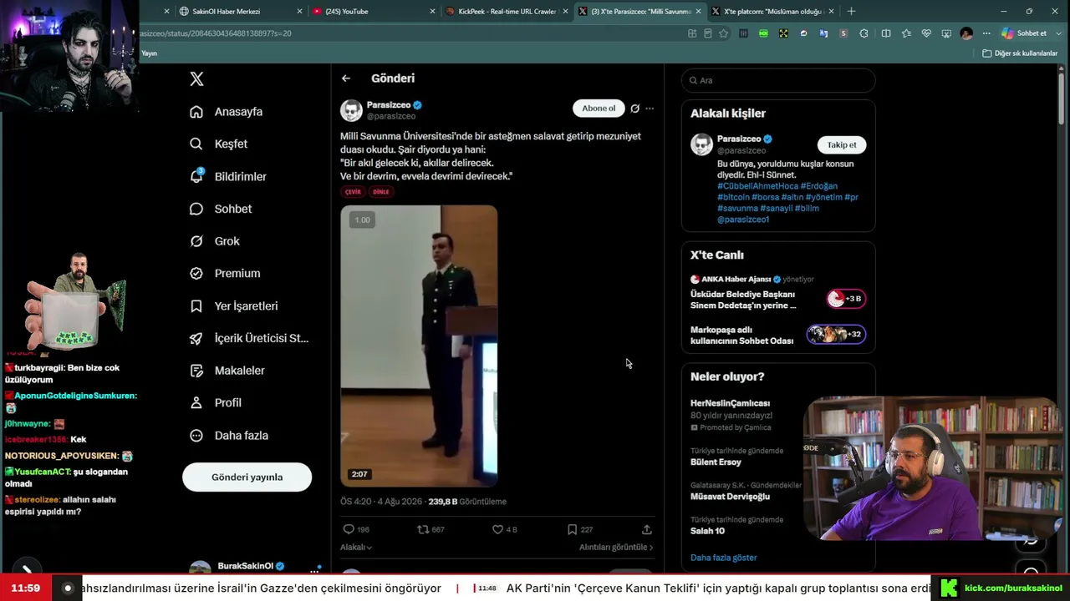Open Makaleler articles section

[227, 371]
